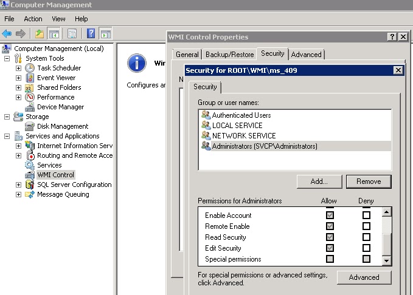The height and width of the screenshot is (295, 413).
Task: Click the Add... button
Action: [x=319, y=181]
